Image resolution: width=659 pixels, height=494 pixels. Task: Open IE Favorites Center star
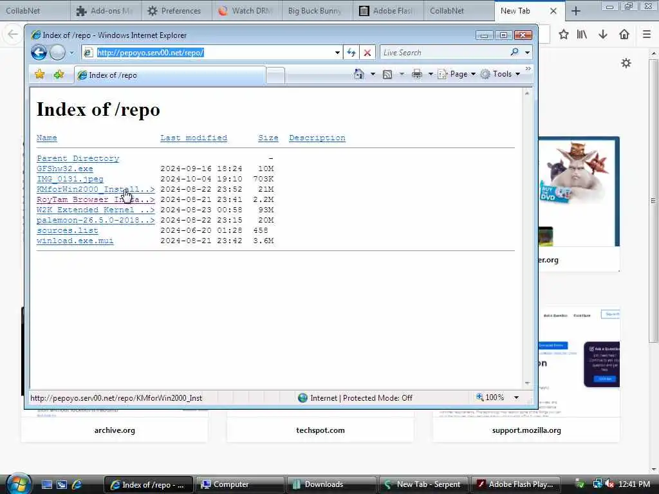[x=39, y=75]
